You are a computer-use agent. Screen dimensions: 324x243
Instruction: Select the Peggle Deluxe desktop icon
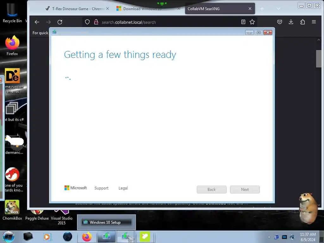coord(37,215)
